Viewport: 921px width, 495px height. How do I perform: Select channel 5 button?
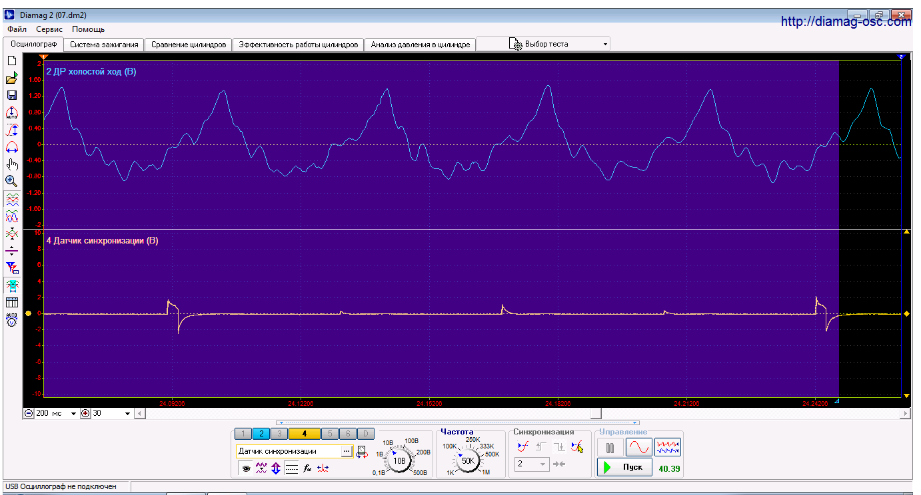point(329,434)
